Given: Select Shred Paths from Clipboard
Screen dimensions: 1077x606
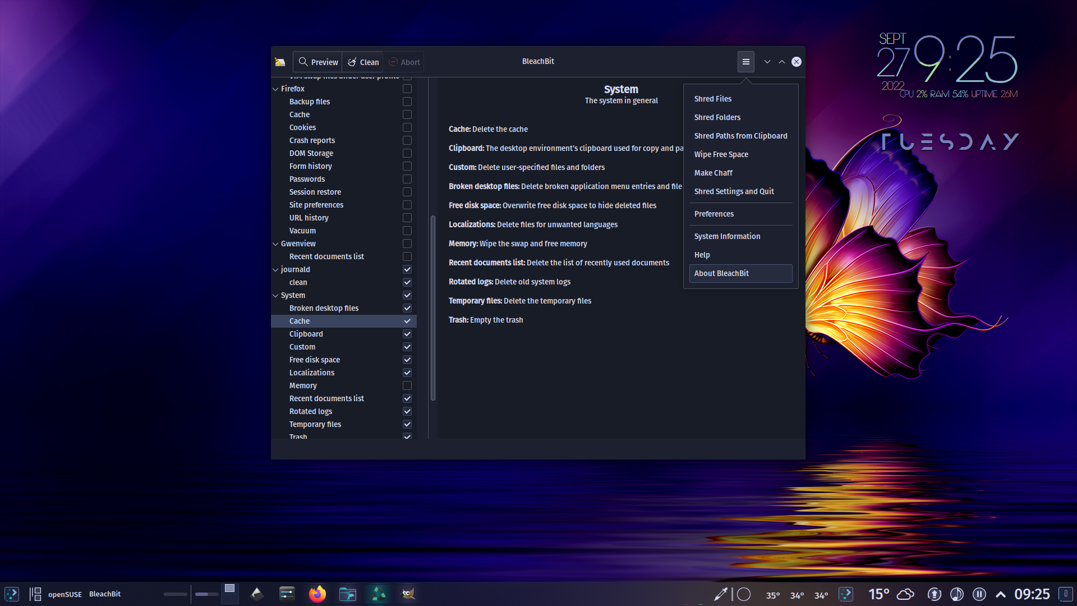Looking at the screenshot, I should point(740,136).
